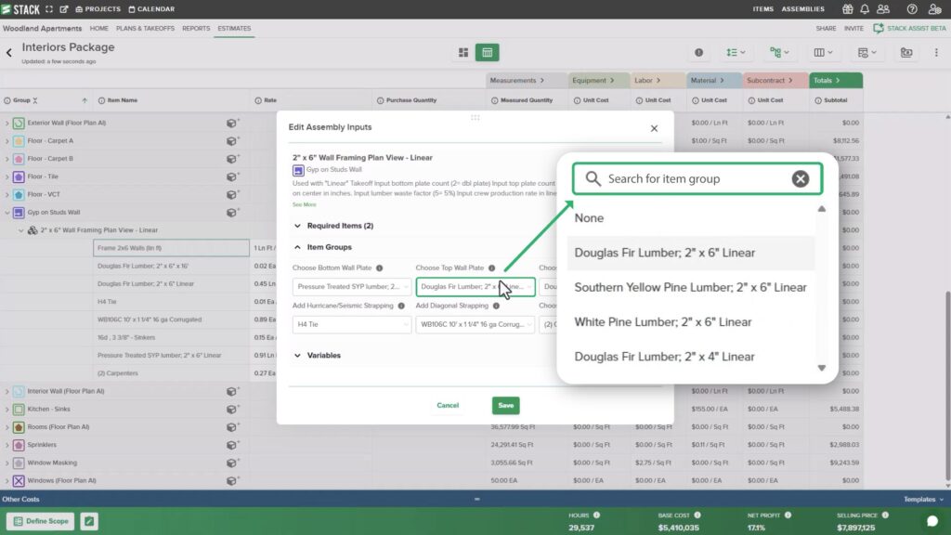Image resolution: width=951 pixels, height=535 pixels.
Task: Click the gift promotions icon in top bar
Action: [847, 8]
